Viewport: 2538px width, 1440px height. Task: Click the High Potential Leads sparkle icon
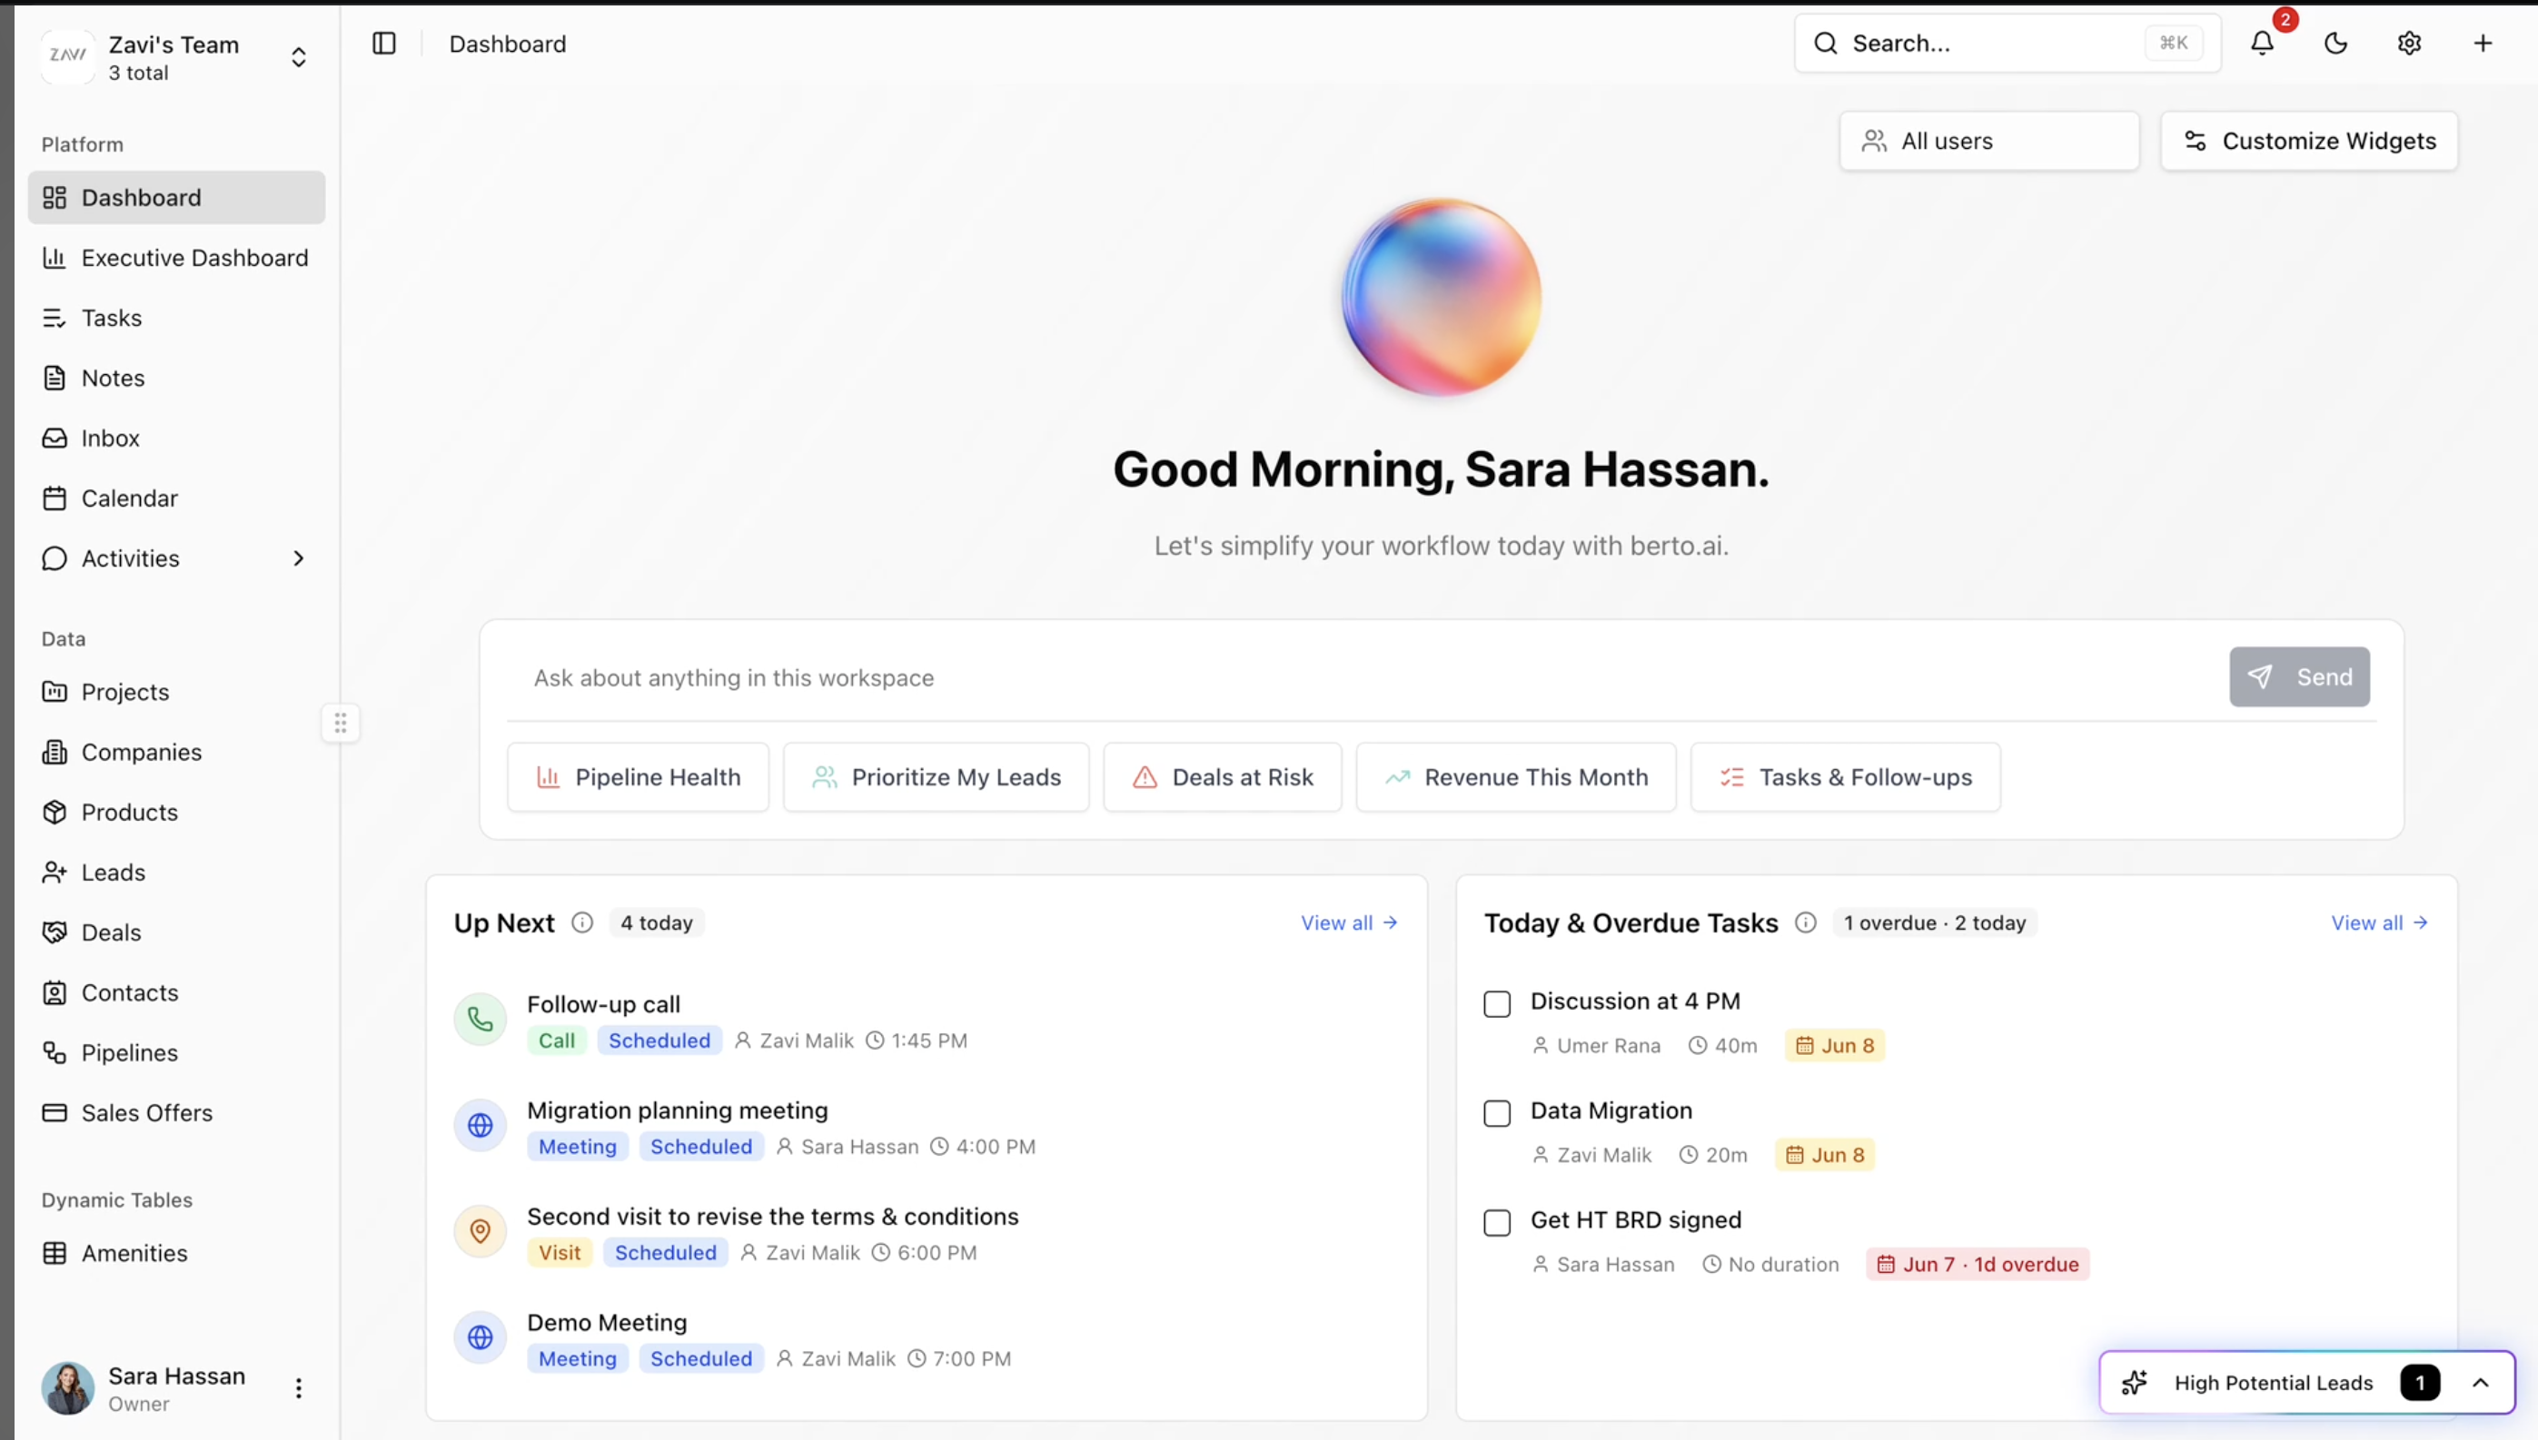coord(2135,1383)
